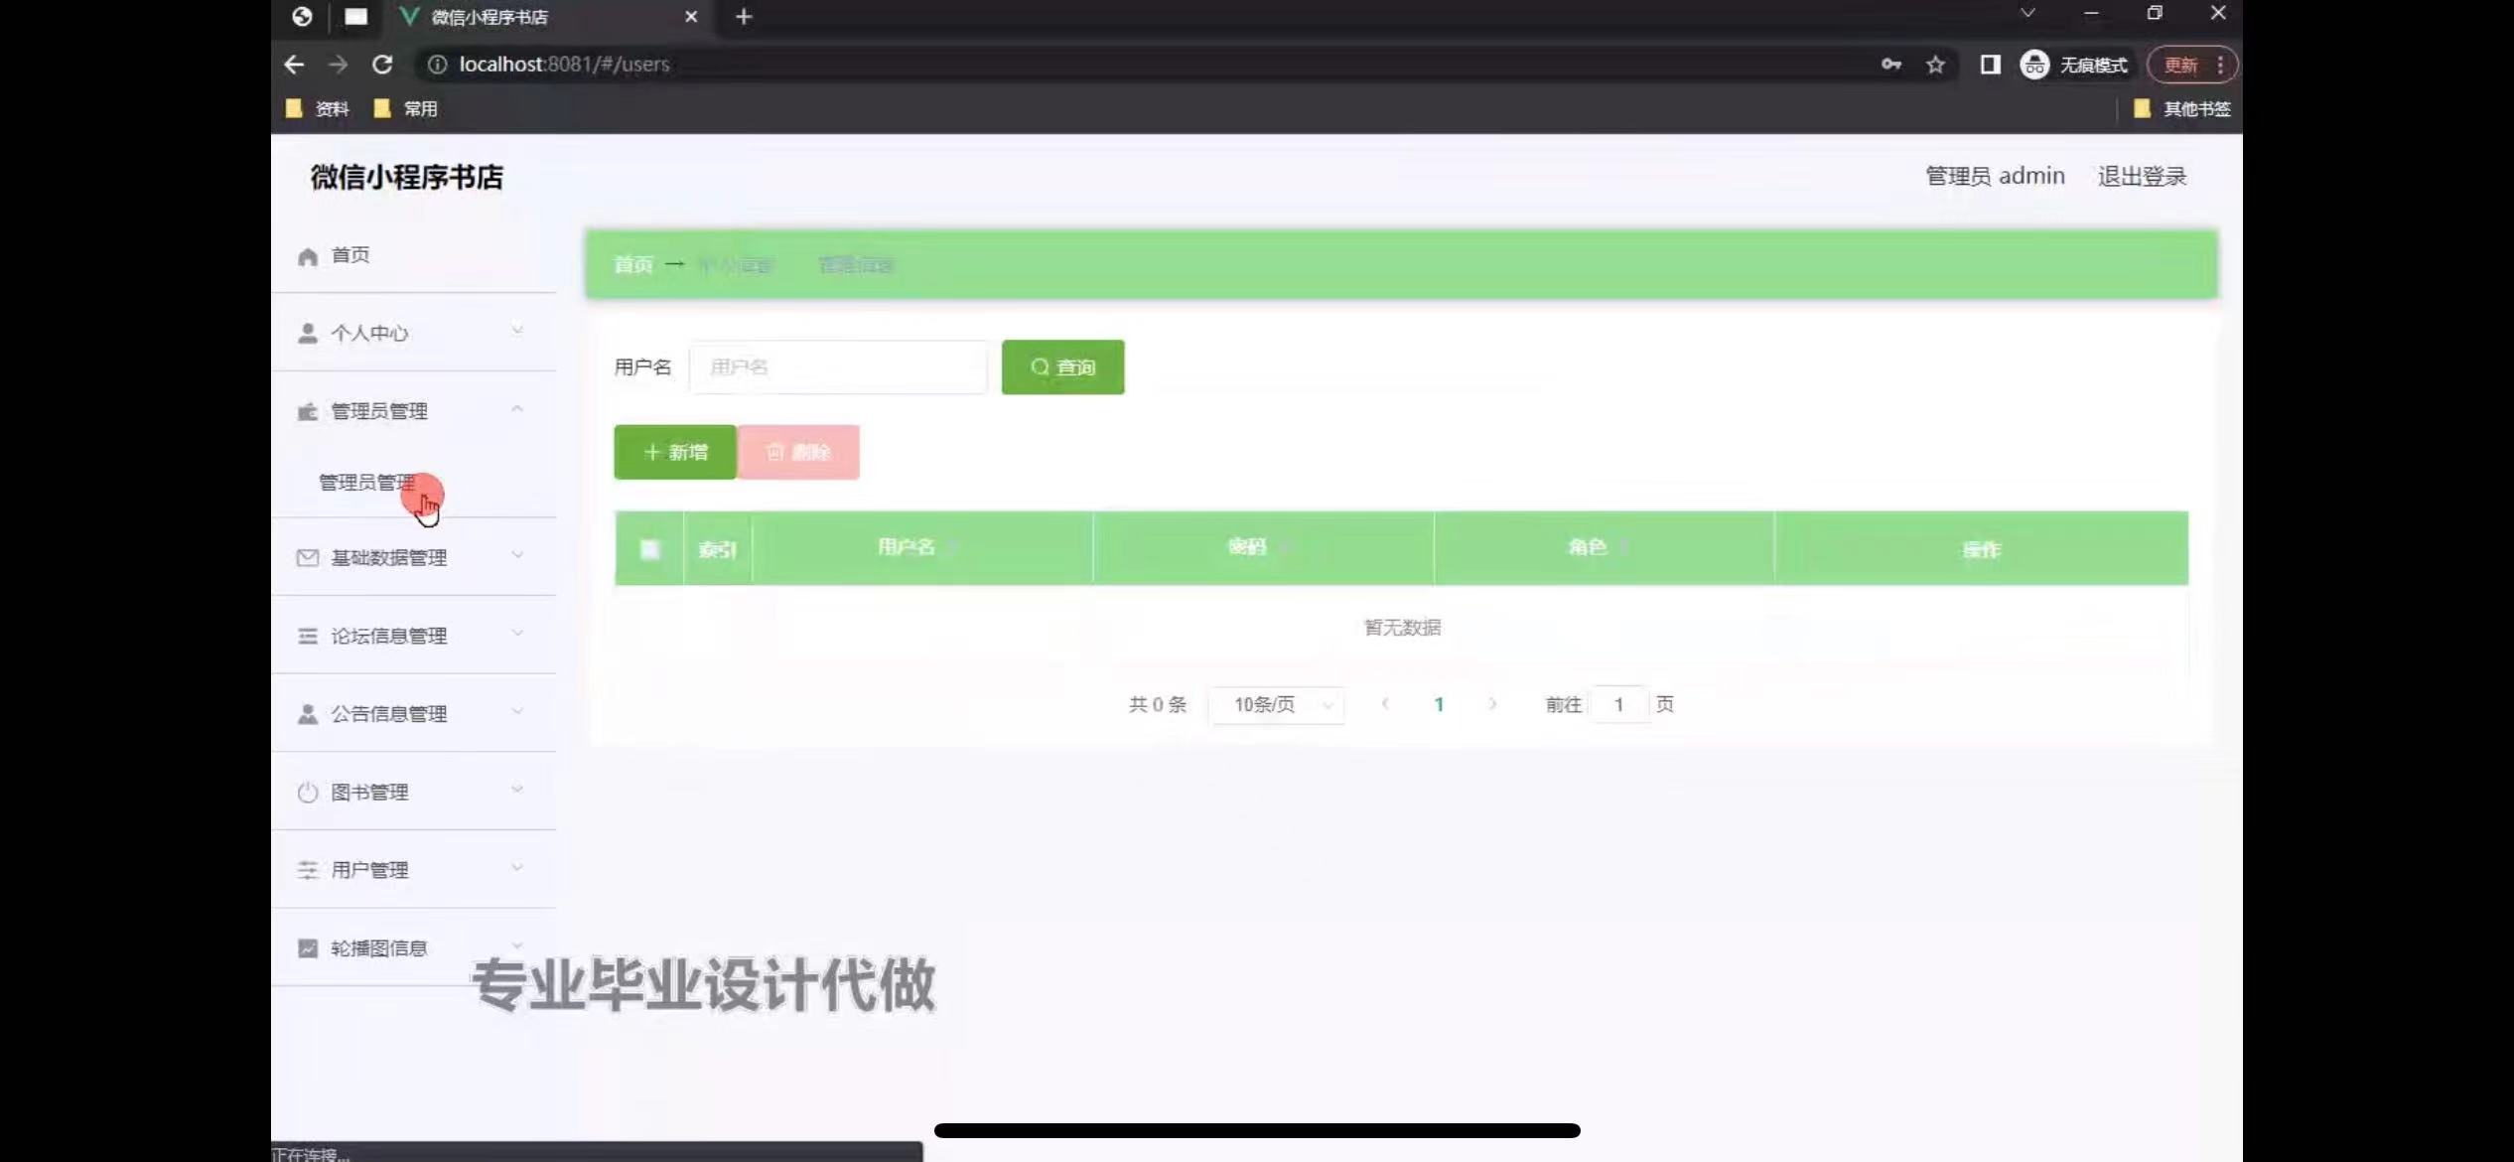Image resolution: width=2514 pixels, height=1162 pixels.
Task: Open the 用户管理 sidebar menu
Action: tap(413, 870)
